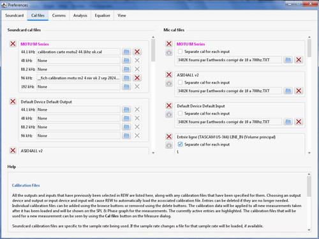Remove ASIO4ALL v2 mic cal file
The width and height of the screenshot is (319, 239).
299,91
